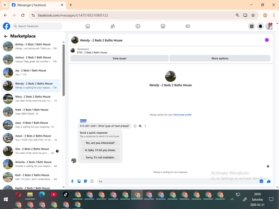Open the browser zoom magnifier icon

(237, 15)
